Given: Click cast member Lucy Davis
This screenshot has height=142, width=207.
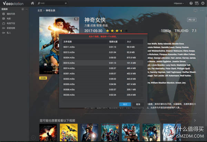Looking at the screenshot, I should [x=170, y=65].
